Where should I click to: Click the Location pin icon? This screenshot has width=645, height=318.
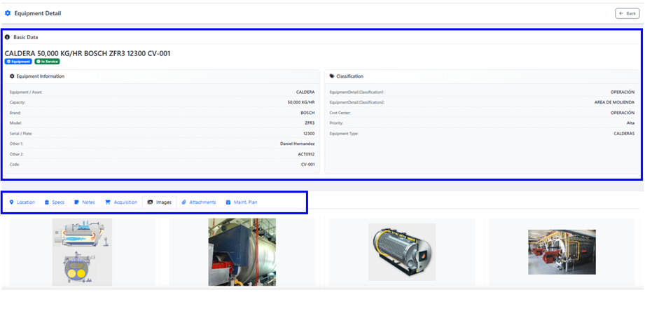click(x=11, y=202)
